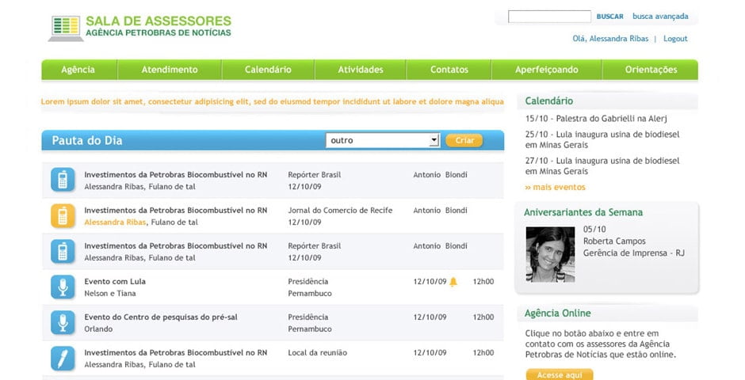This screenshot has height=380, width=745.
Task: Follow the 'mais eventos' link
Action: click(555, 188)
